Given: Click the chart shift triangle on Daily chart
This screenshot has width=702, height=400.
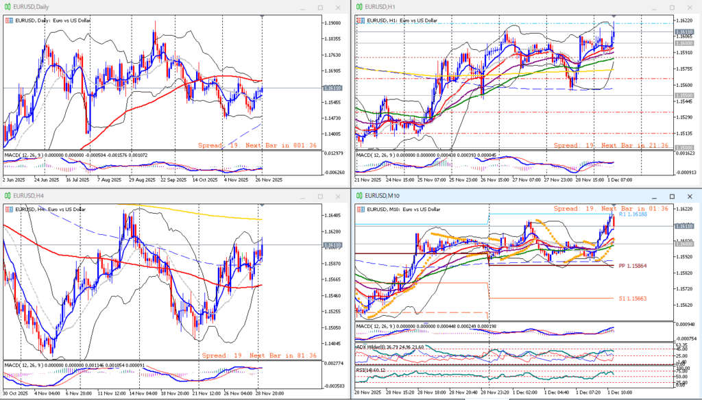Looking at the screenshot, I should 262,15.
